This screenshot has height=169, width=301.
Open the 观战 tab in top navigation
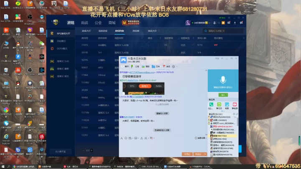[x=84, y=23]
